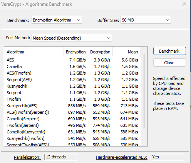Viewport: 191px width, 163px height.
Task: Click the 12 threads field
Action: tap(61, 157)
